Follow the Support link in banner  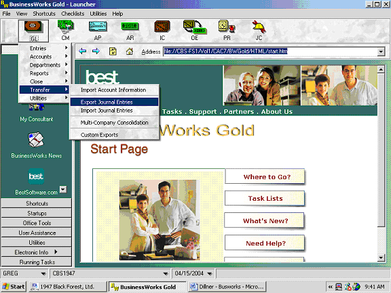(x=203, y=112)
